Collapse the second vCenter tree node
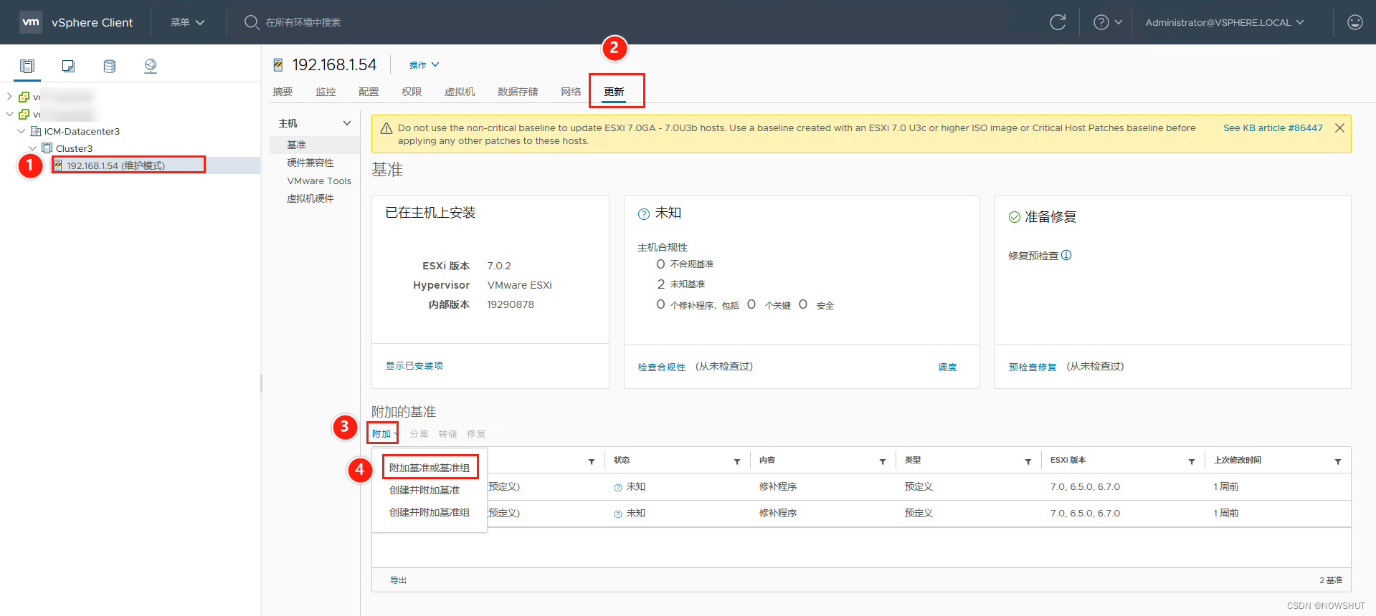This screenshot has height=616, width=1376. coord(9,114)
